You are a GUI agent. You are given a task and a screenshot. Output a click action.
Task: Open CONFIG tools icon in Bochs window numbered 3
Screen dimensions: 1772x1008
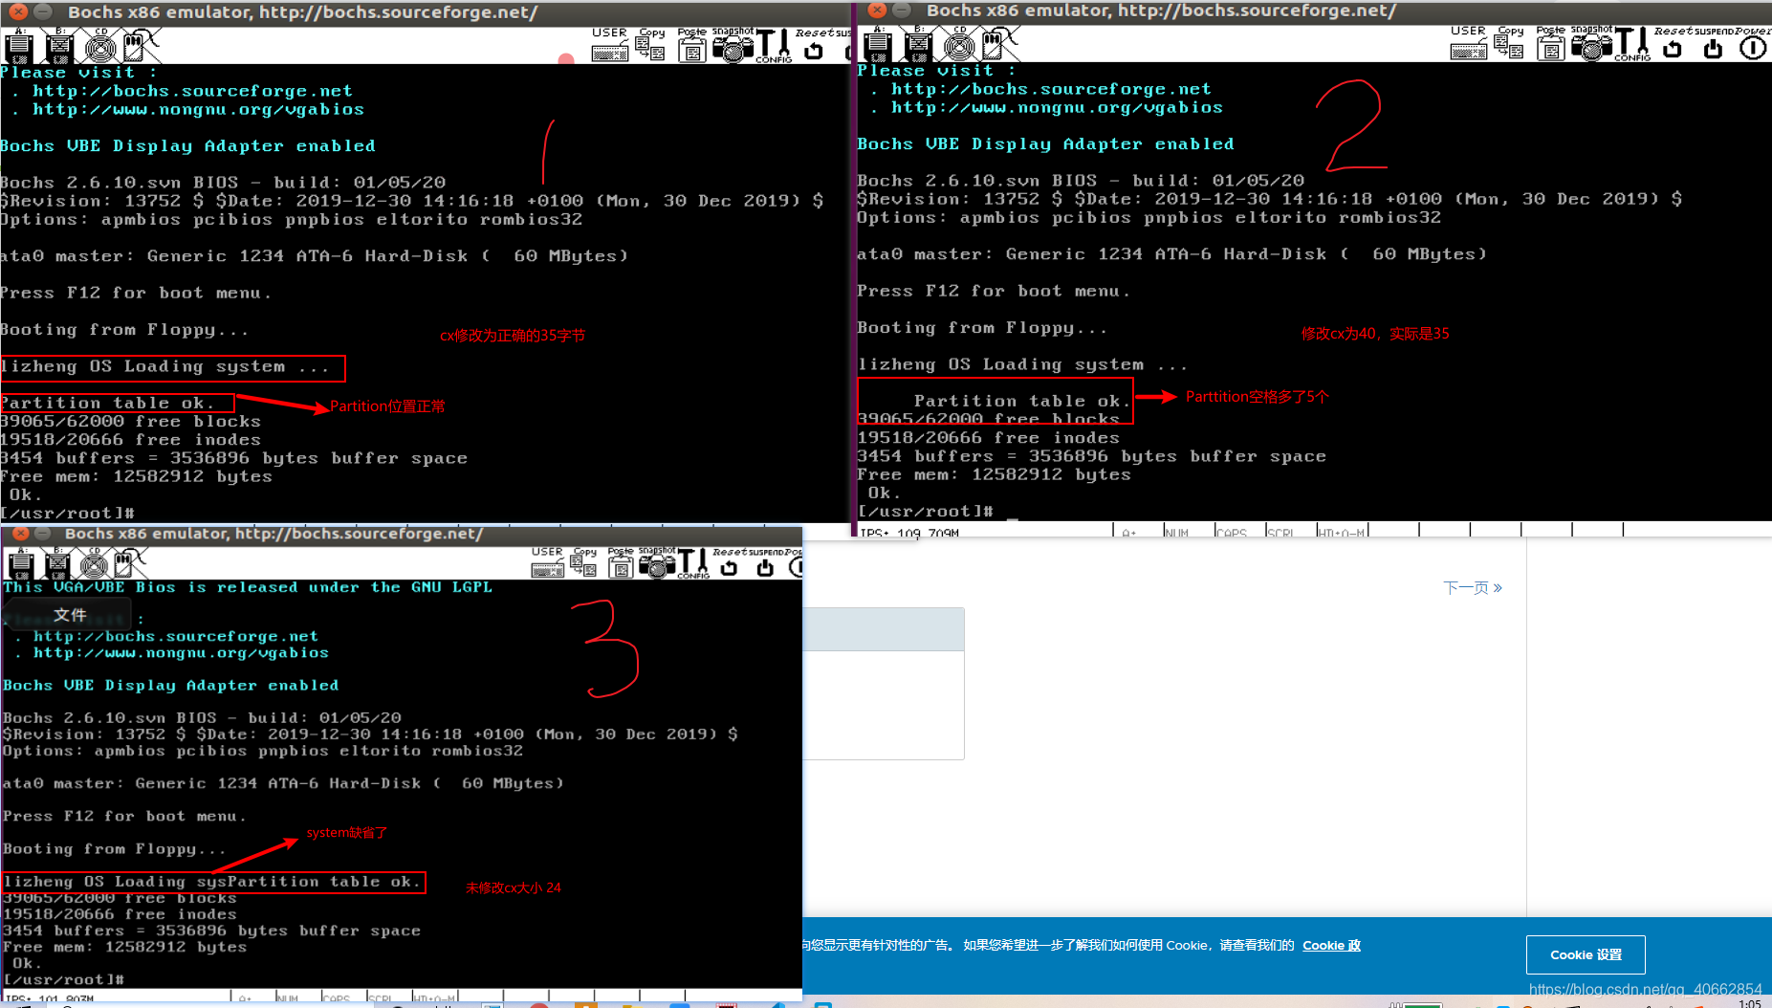(x=693, y=563)
